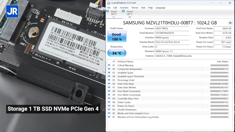This screenshot has height=132, width=235.
Task: Open the Edit menu
Action: point(115,8)
